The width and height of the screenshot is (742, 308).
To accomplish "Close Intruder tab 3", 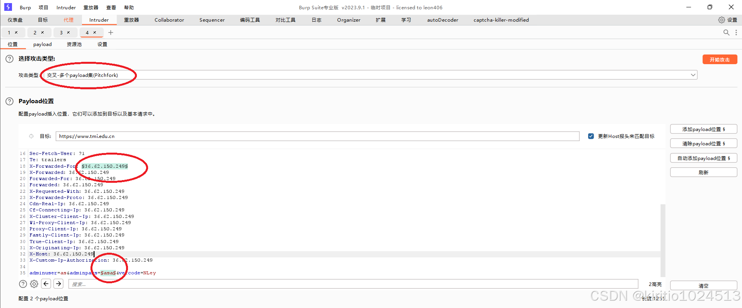I will coord(68,32).
